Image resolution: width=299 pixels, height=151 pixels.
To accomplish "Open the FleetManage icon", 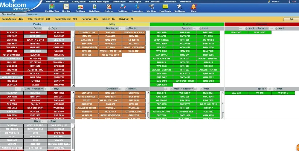I will click(179, 8).
